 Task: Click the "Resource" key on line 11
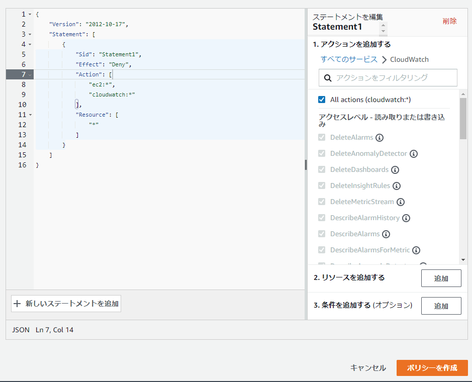coord(92,115)
